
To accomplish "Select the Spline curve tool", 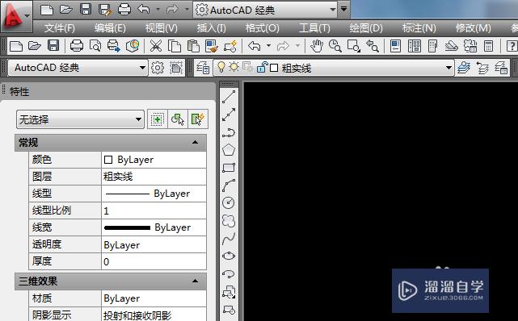I will tap(229, 239).
